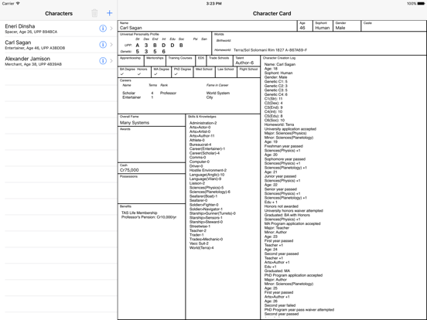Open info for Carl Sagan

point(103,44)
